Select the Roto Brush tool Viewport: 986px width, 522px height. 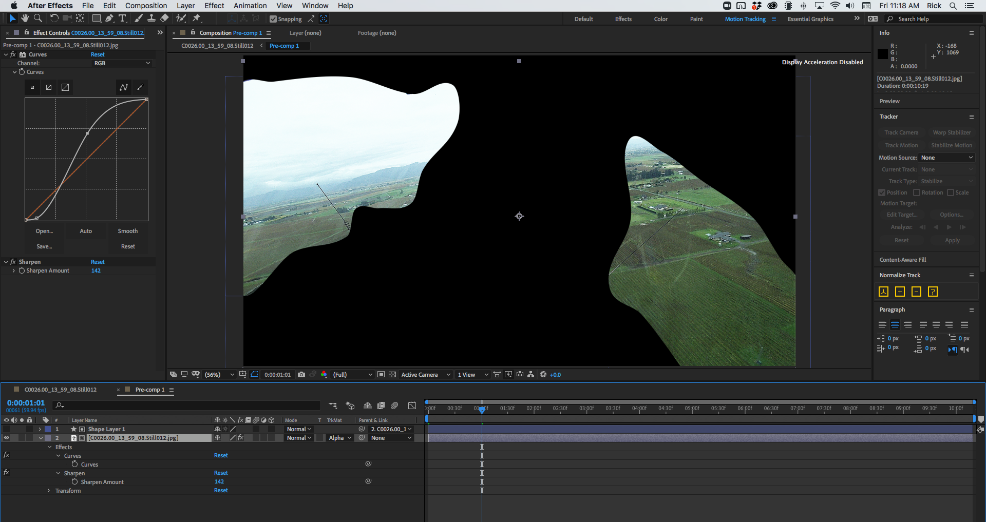pos(181,18)
